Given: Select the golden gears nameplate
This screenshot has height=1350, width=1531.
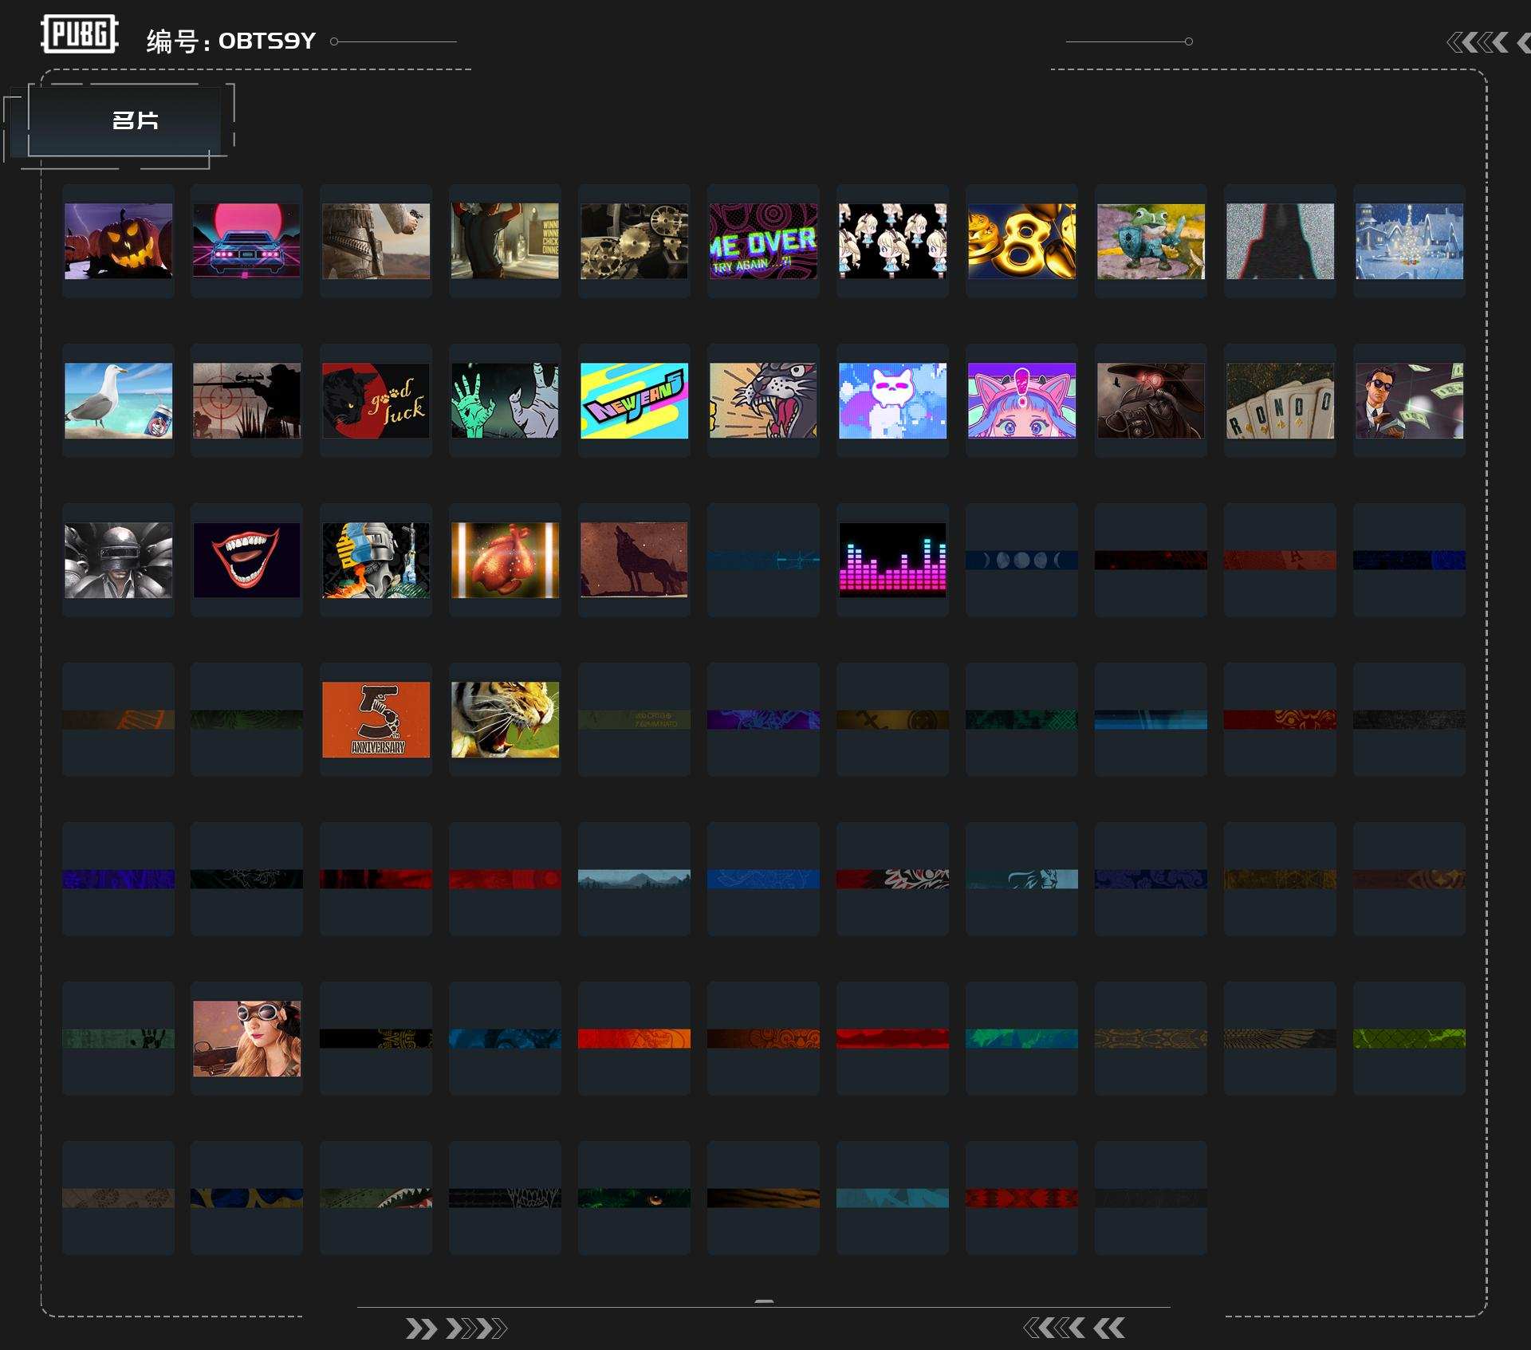Looking at the screenshot, I should (x=634, y=241).
